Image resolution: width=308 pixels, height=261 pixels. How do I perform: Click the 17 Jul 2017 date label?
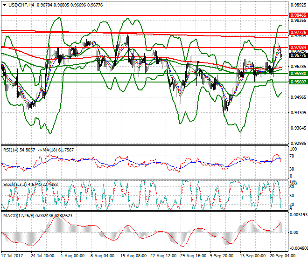coord(12,256)
